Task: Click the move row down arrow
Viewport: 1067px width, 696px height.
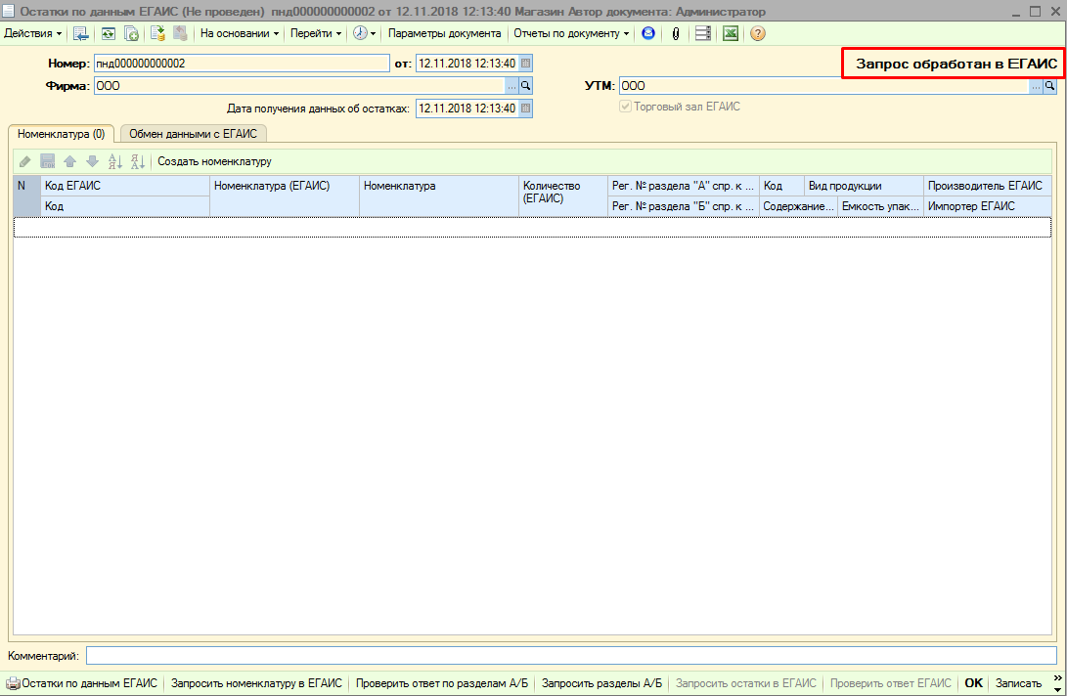Action: pos(92,161)
